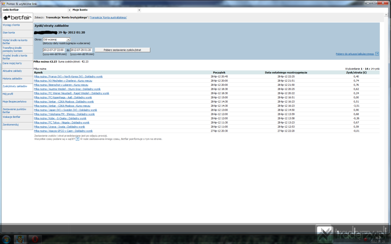Click the 0,90 profit value
This screenshot has height=244, width=391.
356,110
